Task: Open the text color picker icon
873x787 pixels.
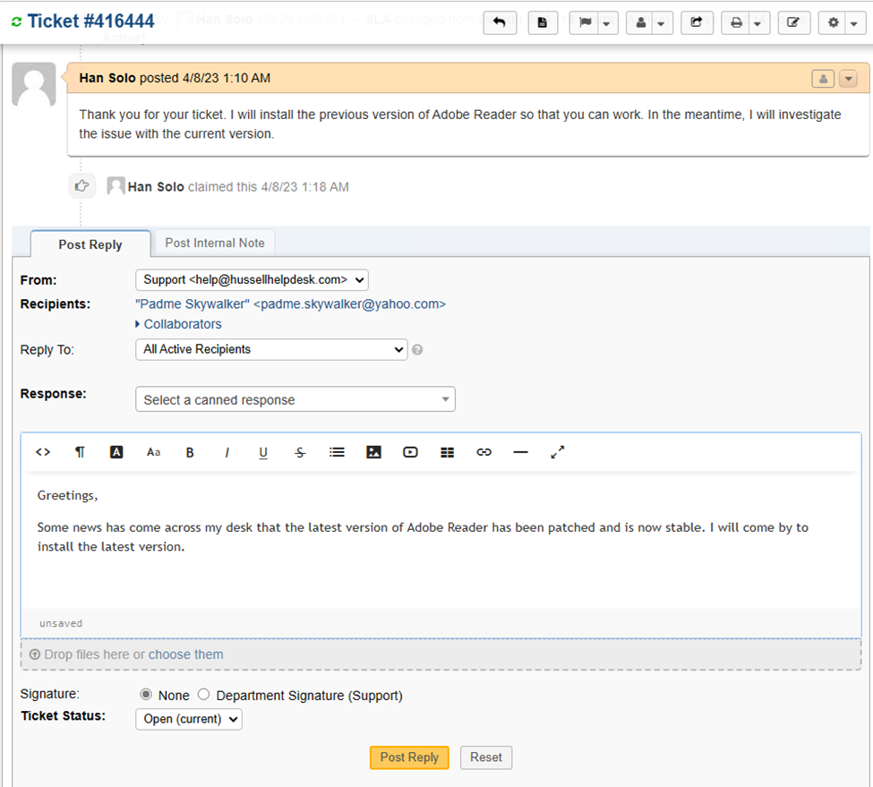Action: click(x=116, y=452)
